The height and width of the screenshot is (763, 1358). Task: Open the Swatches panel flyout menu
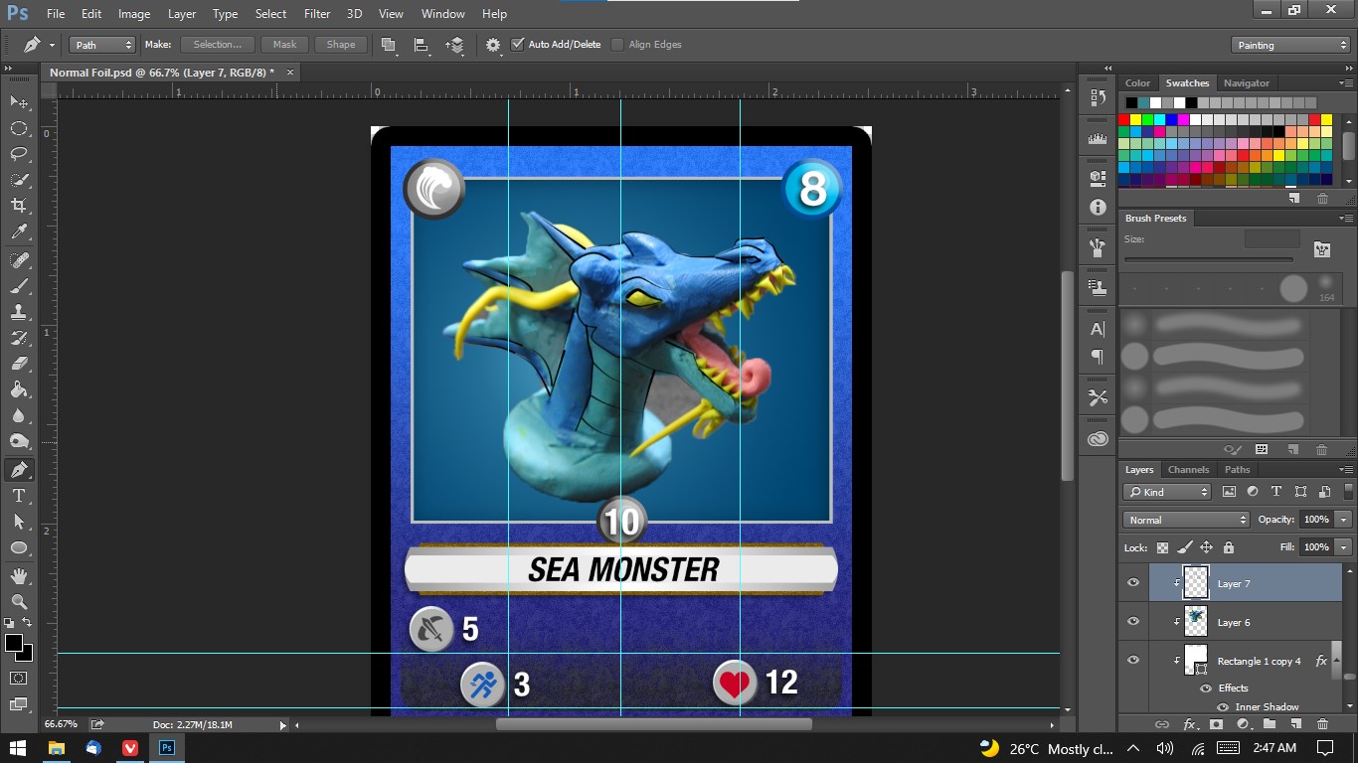[1346, 83]
